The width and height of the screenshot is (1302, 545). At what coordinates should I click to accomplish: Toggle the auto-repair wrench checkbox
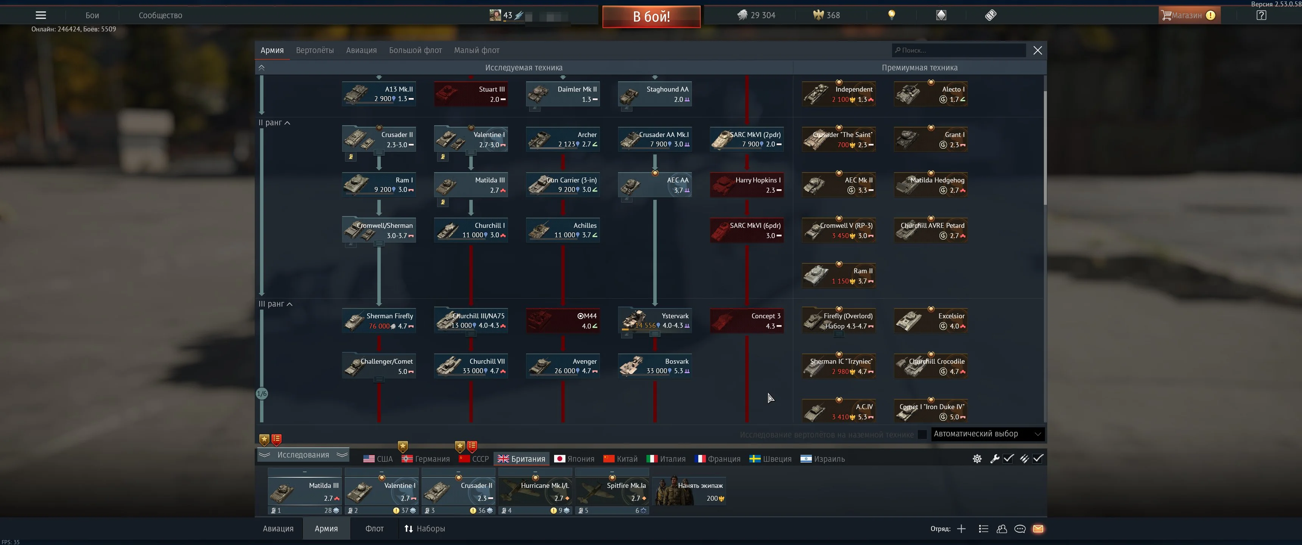point(1008,459)
